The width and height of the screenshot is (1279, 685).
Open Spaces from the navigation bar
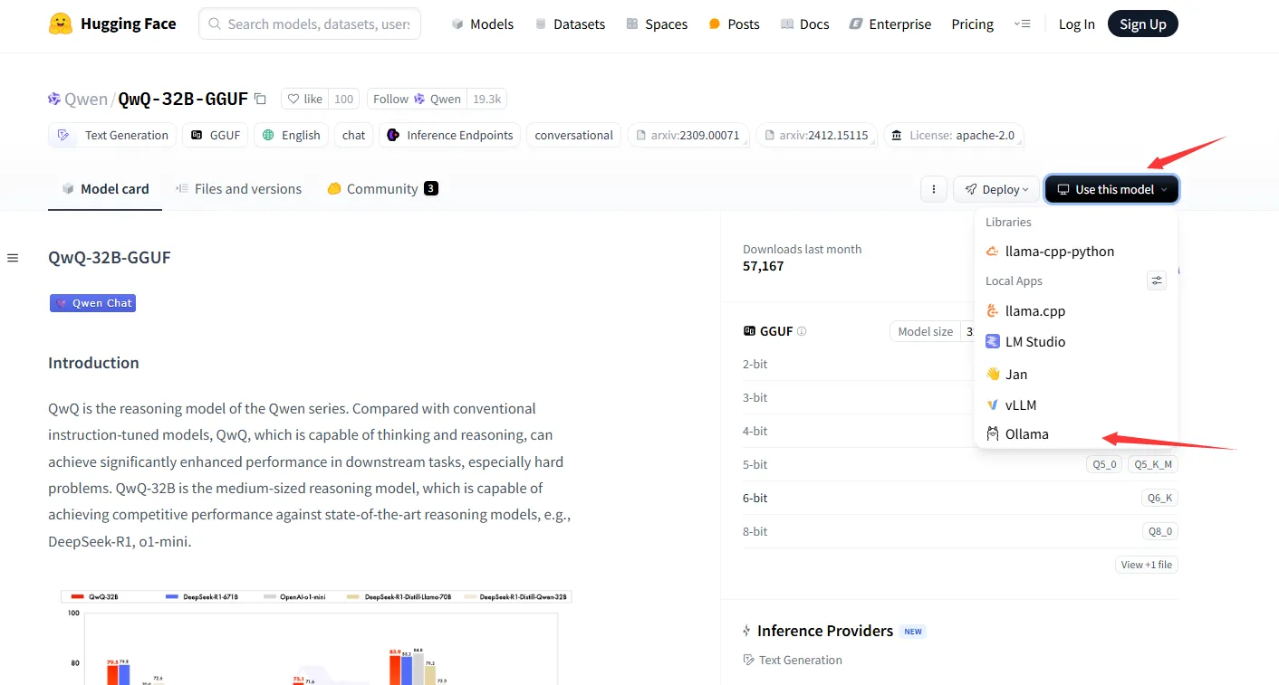(x=656, y=24)
